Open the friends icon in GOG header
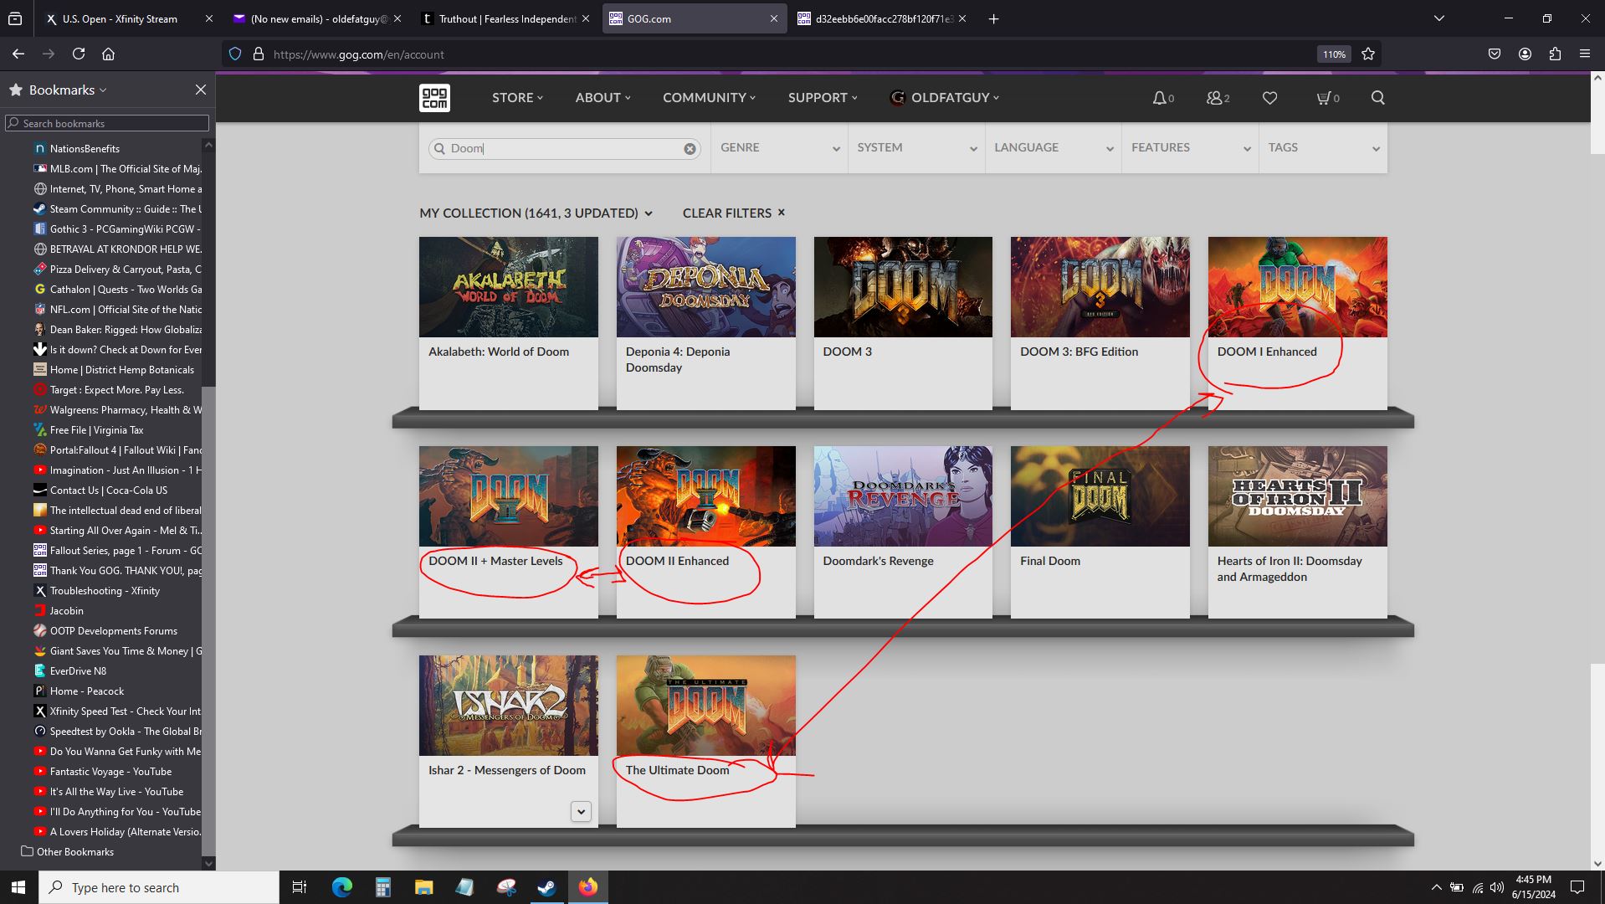The height and width of the screenshot is (904, 1605). pos(1214,98)
